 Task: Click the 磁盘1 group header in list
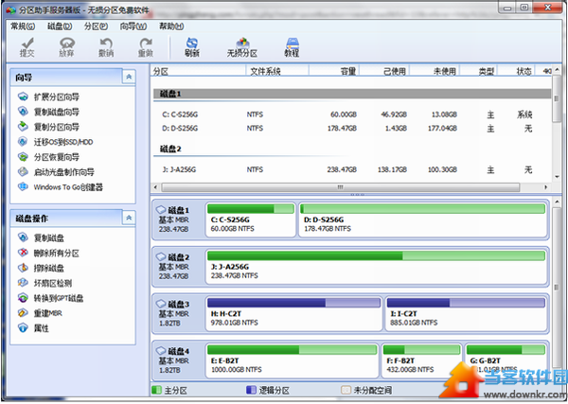tap(351, 94)
